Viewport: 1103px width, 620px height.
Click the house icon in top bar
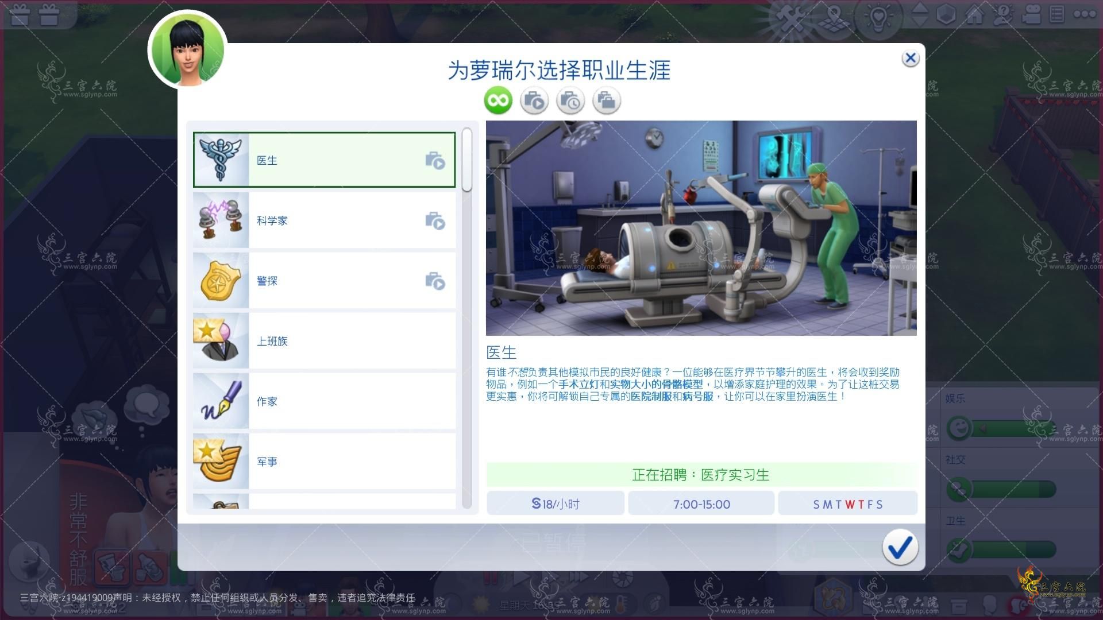coord(974,14)
